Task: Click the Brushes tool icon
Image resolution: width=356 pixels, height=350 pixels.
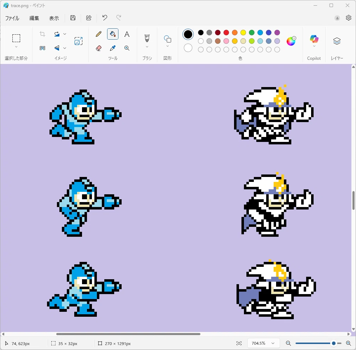Action: pyautogui.click(x=147, y=38)
